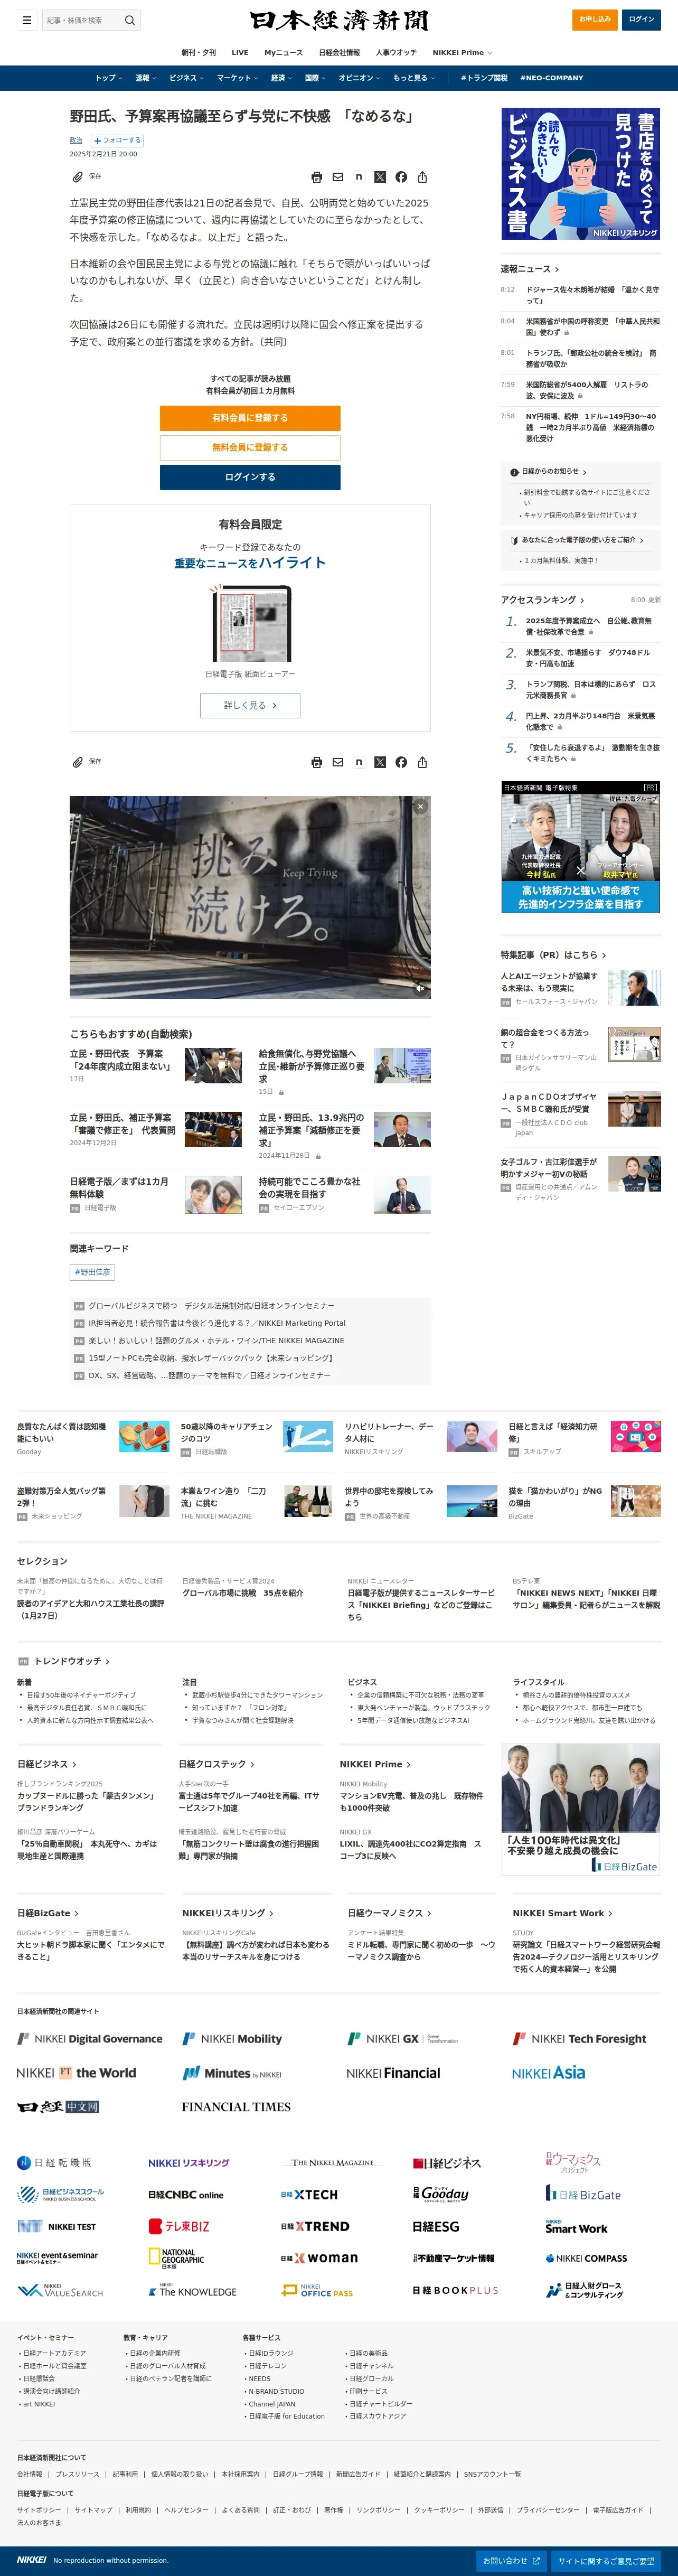Click the print icon above the video ad

tap(317, 762)
